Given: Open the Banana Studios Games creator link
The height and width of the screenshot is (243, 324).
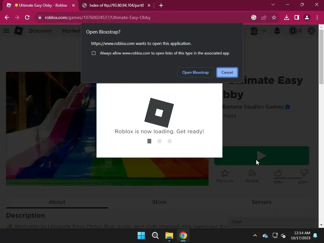Looking at the screenshot, I should pos(253,107).
